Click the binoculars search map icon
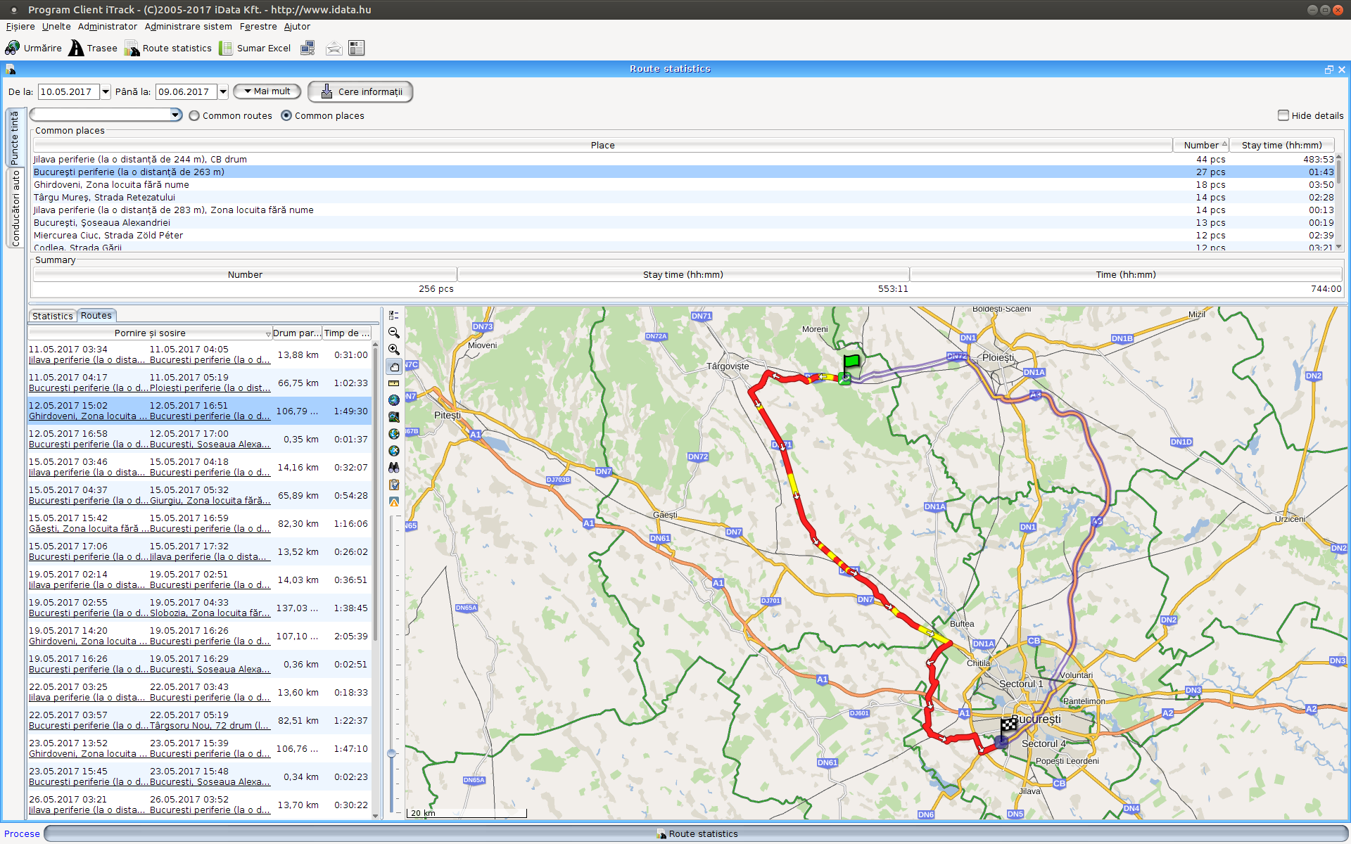Image resolution: width=1351 pixels, height=844 pixels. 394,468
